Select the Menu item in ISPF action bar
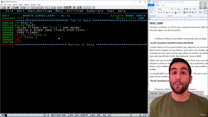This screenshot has height=117, width=208. [x=59, y=11]
